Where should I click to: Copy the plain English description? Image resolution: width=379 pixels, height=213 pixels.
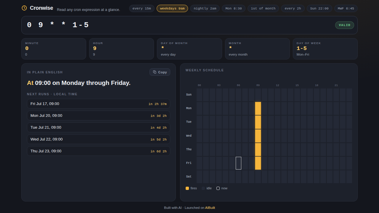tap(160, 72)
